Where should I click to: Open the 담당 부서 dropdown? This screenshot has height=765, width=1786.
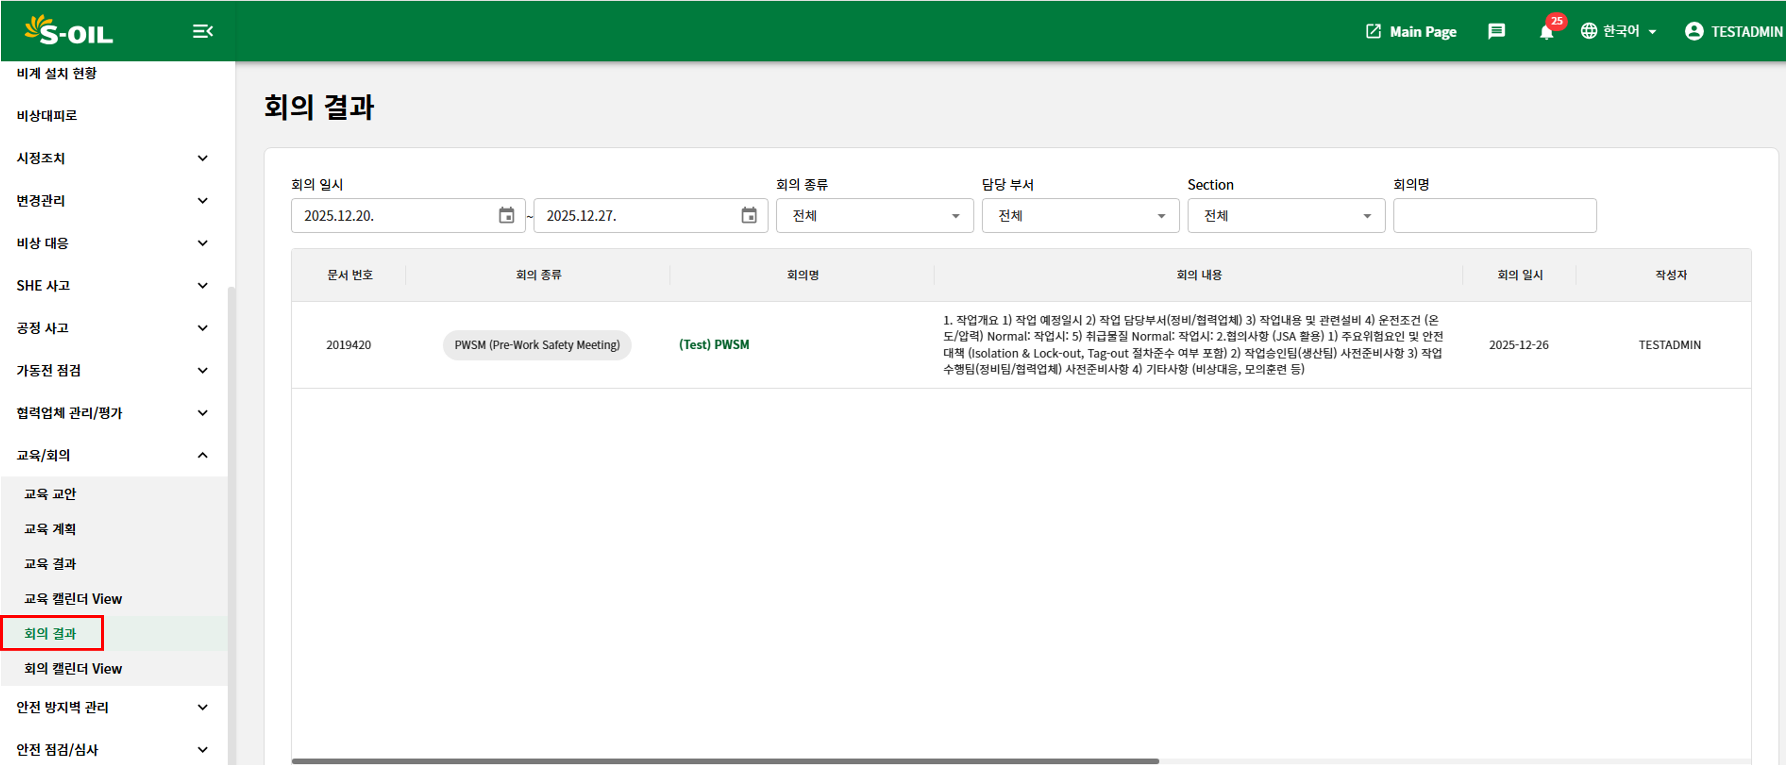pos(1079,216)
